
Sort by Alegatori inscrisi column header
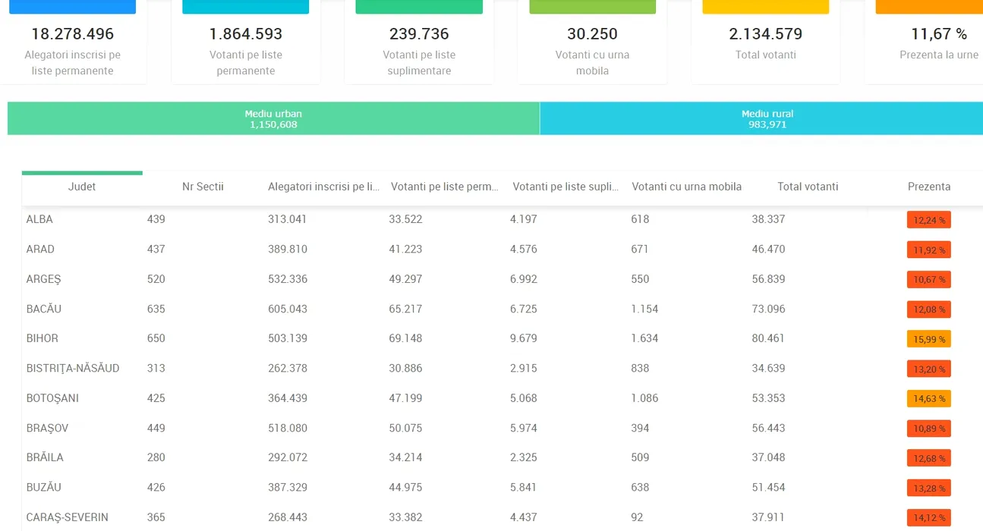pos(323,187)
